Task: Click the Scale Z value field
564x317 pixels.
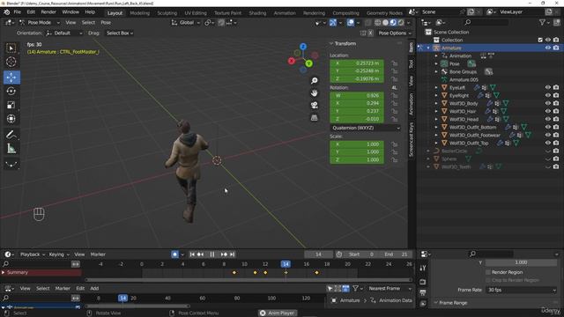Action: tap(357, 160)
